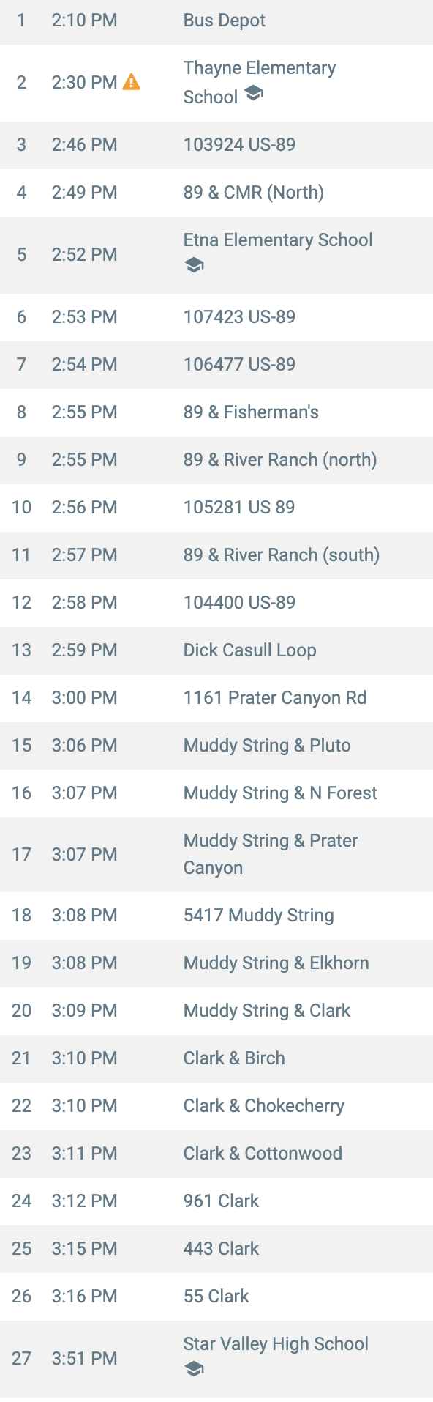Screen dimensions: 433x1402
Task: Choose Muddy String & Pluto stop
Action: (x=217, y=746)
